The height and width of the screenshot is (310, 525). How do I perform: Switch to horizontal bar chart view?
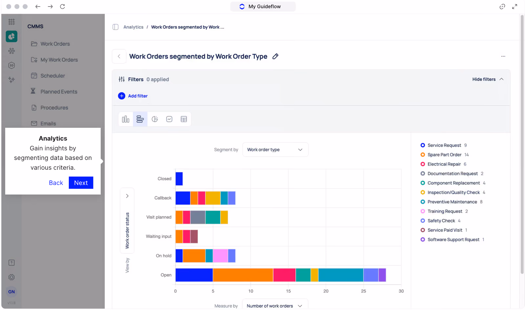click(140, 119)
